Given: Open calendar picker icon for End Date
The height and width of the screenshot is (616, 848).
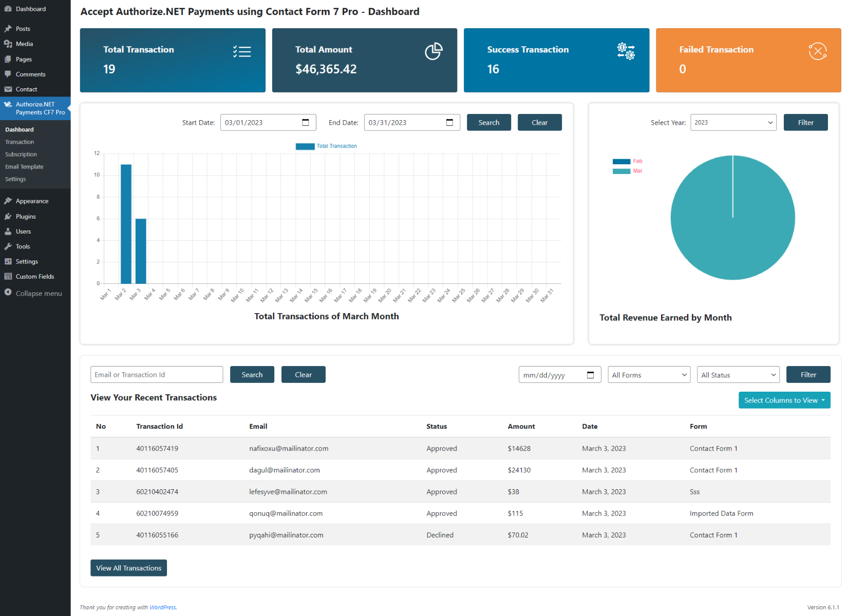Looking at the screenshot, I should [x=449, y=123].
